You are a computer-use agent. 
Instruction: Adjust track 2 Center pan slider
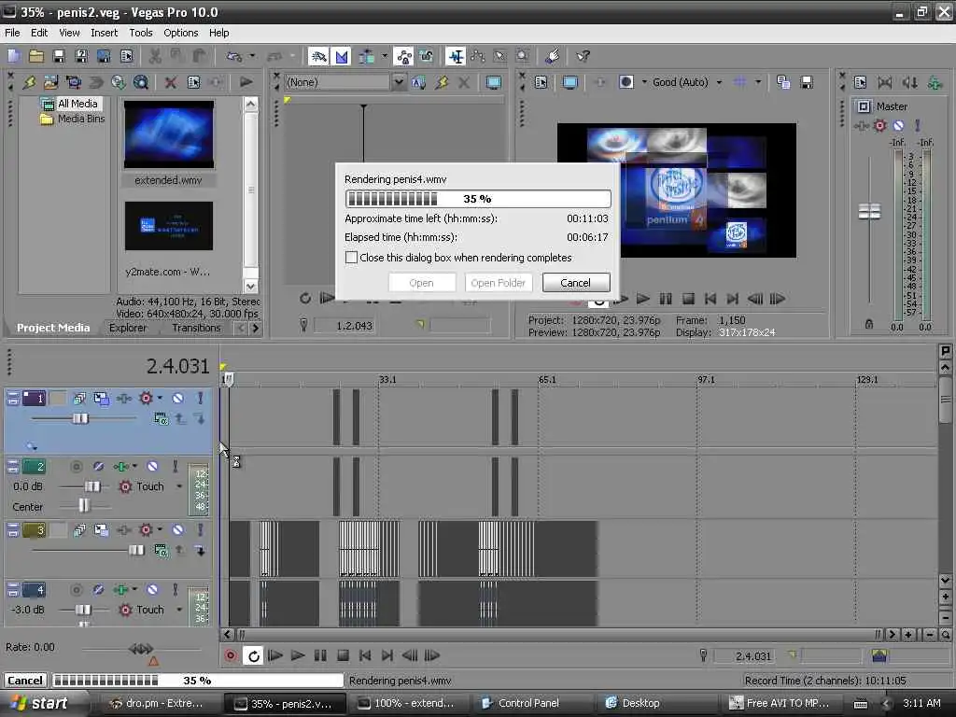click(83, 505)
